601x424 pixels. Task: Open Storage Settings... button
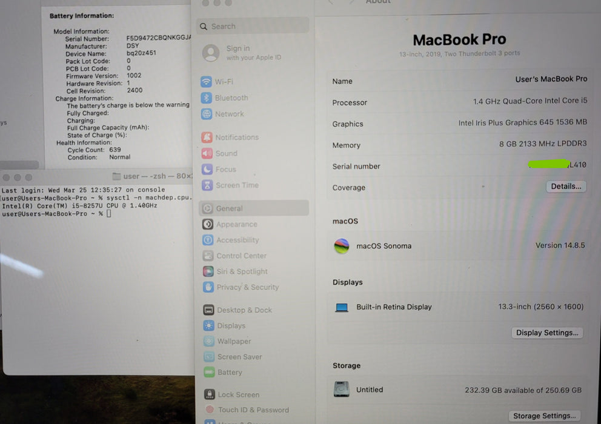[544, 416]
